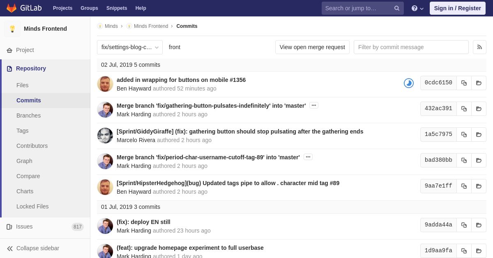Screen dimensions: 493x258
Task: Copy commit SHA 1d9aa9fa
Action: [464, 251]
